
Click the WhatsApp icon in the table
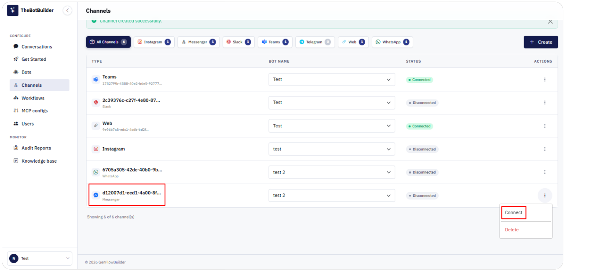[95, 172]
